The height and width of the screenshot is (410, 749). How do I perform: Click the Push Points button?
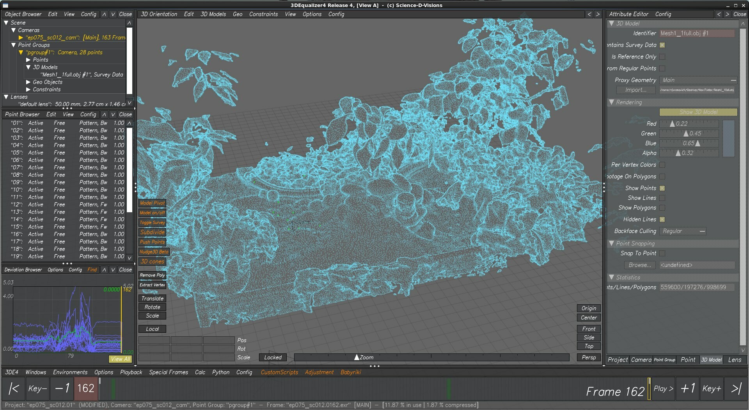point(152,242)
